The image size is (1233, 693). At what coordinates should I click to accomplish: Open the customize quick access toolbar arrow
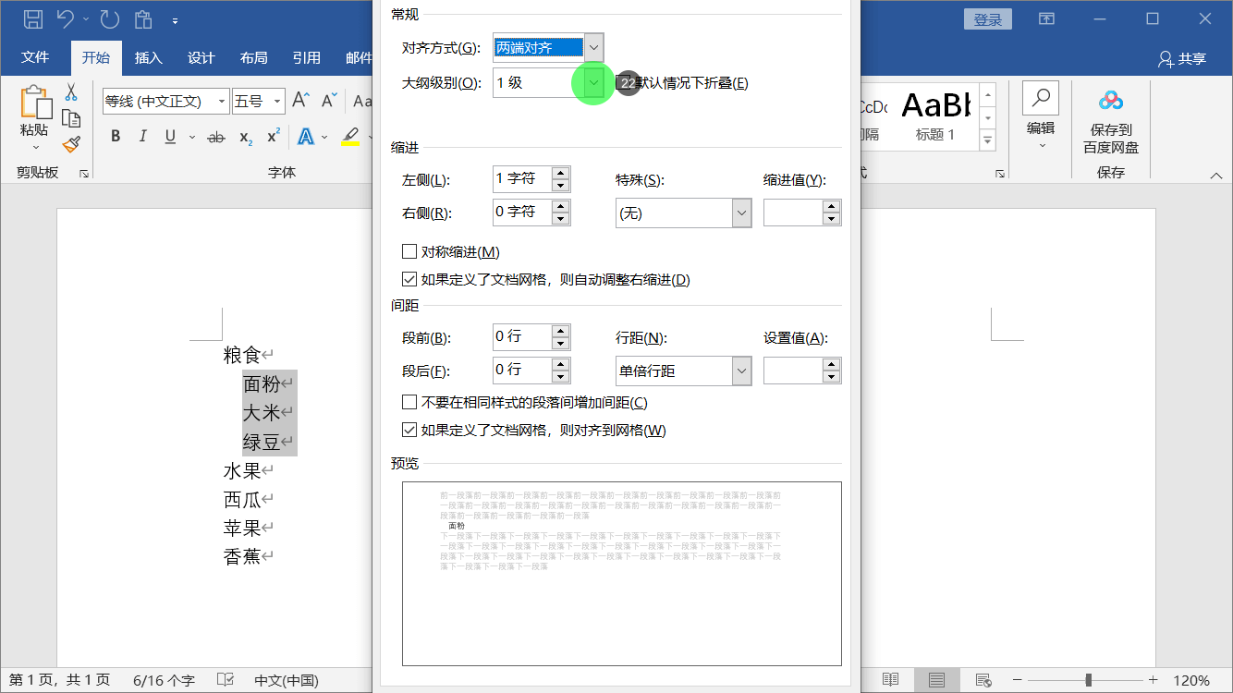coord(175,19)
